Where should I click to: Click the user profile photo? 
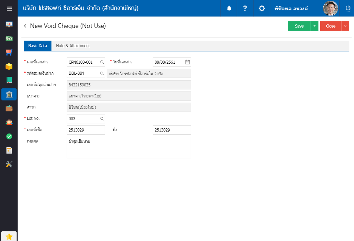331,8
